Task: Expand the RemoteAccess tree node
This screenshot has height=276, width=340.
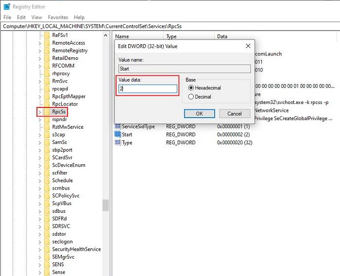Action: (x=40, y=43)
